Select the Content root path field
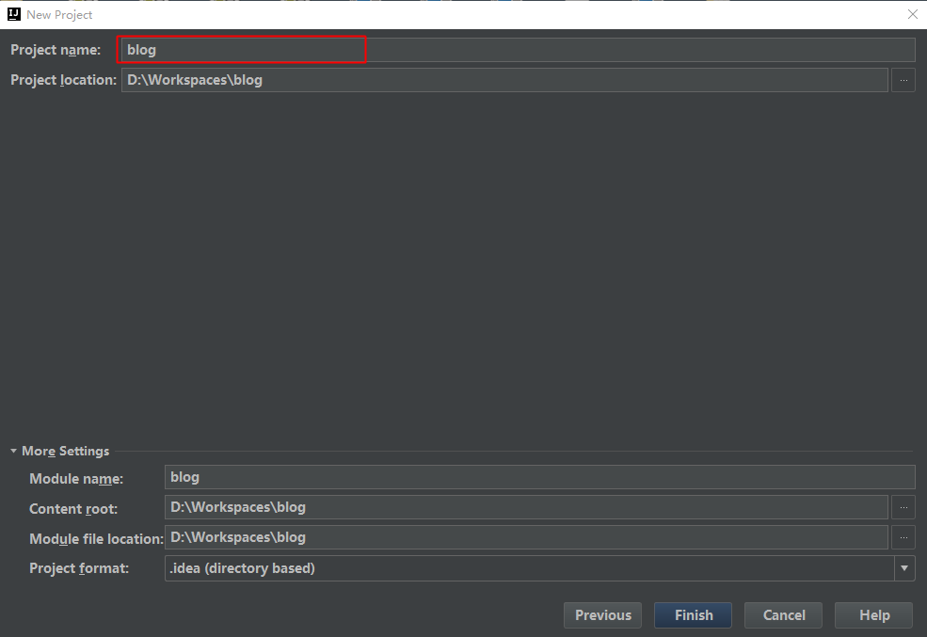The width and height of the screenshot is (927, 637). [x=525, y=507]
